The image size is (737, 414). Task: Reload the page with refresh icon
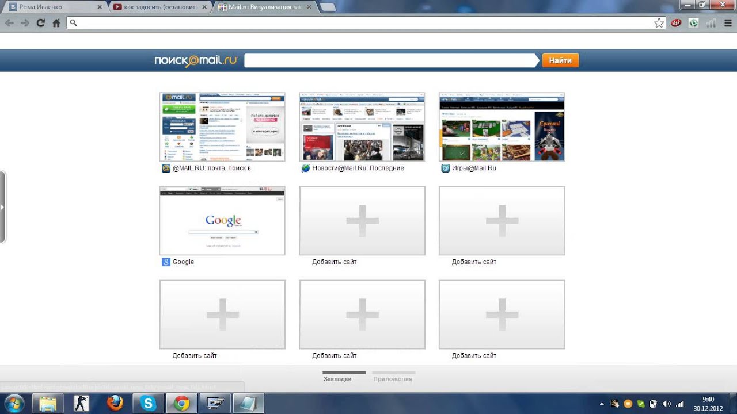click(40, 23)
